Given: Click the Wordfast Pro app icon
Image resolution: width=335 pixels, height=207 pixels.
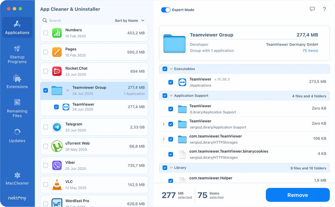Looking at the screenshot, I should pyautogui.click(x=57, y=203).
